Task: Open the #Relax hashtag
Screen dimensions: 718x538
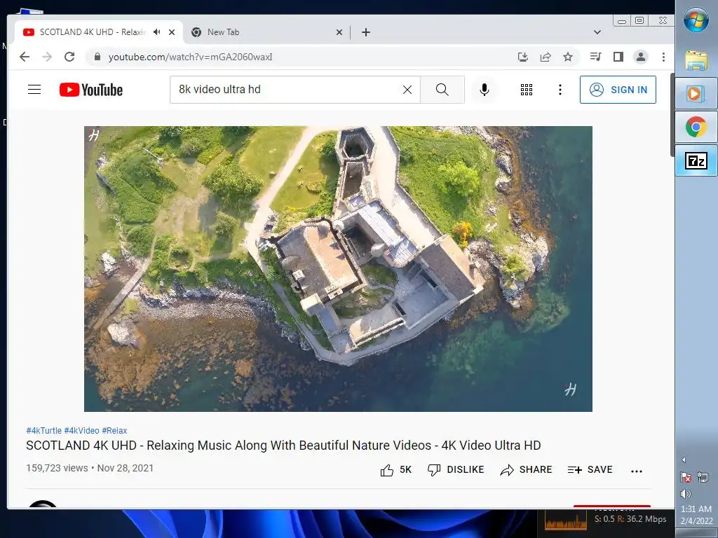Action: click(x=114, y=431)
